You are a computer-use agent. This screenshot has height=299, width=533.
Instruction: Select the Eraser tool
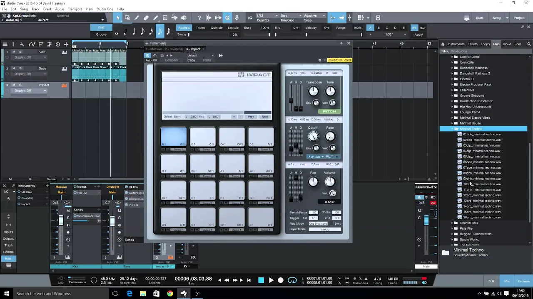click(146, 17)
